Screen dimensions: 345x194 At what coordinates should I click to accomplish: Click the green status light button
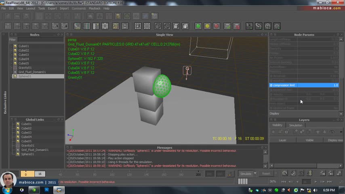pyautogui.click(x=198, y=26)
